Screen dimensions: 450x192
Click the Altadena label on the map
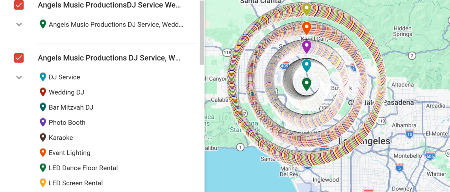403,85
